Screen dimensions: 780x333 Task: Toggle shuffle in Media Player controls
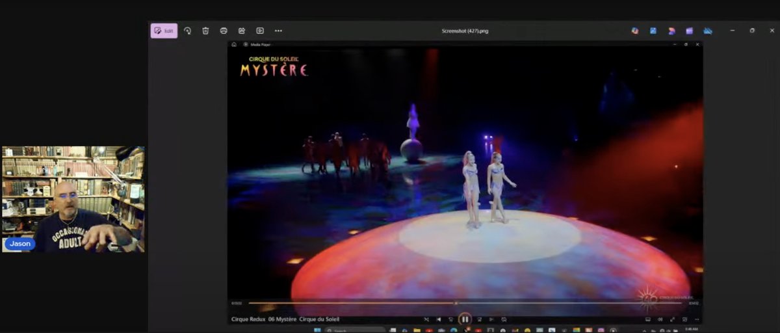[x=426, y=319]
